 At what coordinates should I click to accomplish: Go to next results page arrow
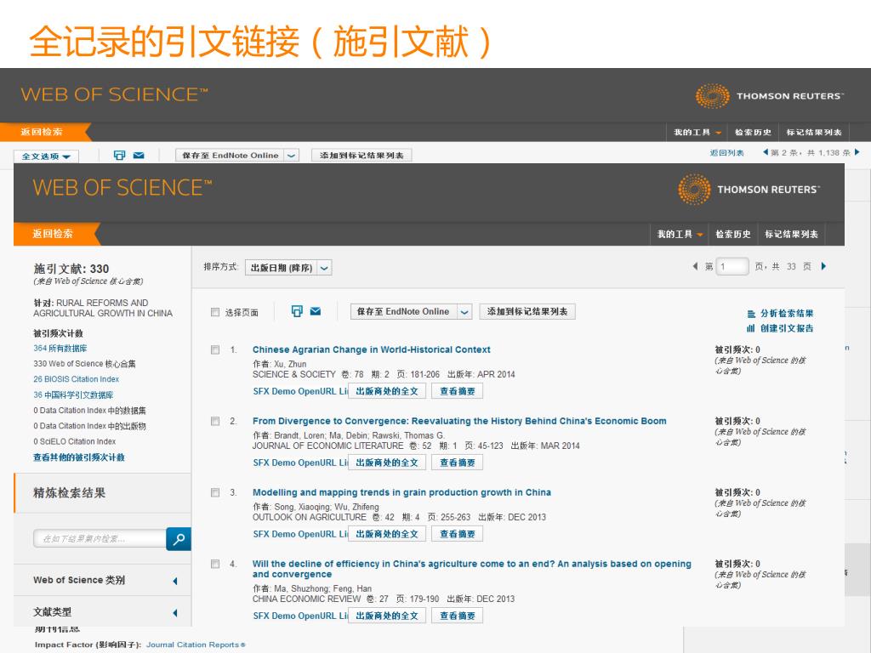click(x=823, y=266)
